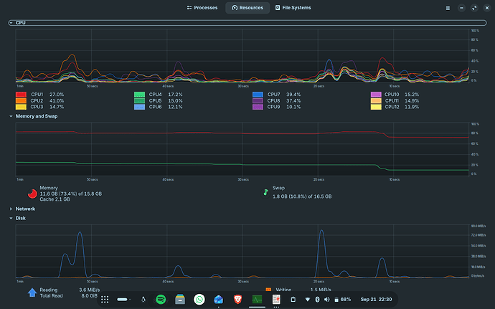The height and width of the screenshot is (309, 495).
Task: Open the File Systems tab
Action: pos(293,8)
